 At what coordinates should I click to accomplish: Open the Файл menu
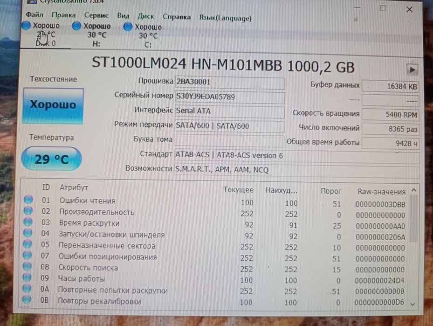[x=34, y=14]
